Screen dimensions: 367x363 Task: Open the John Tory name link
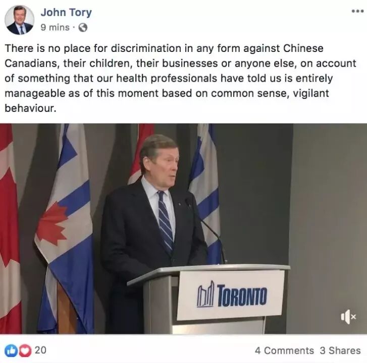coord(66,12)
